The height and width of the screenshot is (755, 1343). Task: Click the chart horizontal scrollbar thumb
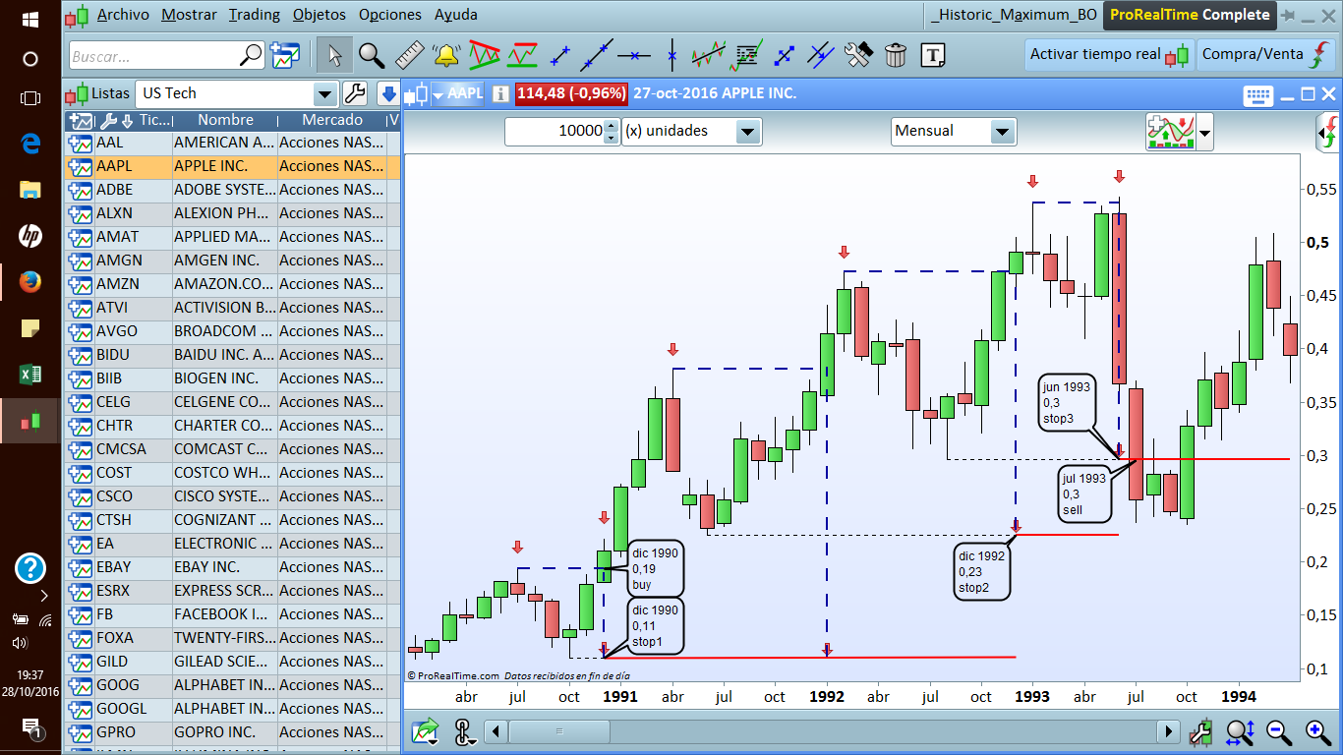pyautogui.click(x=559, y=731)
